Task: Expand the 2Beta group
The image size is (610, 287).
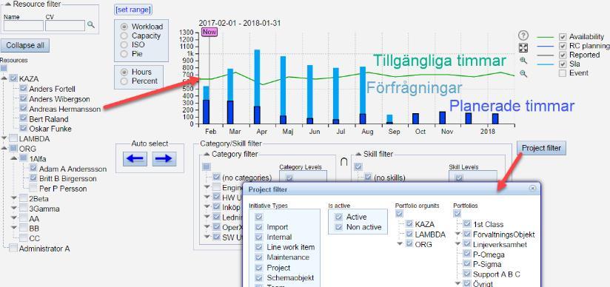Action: [x=14, y=198]
